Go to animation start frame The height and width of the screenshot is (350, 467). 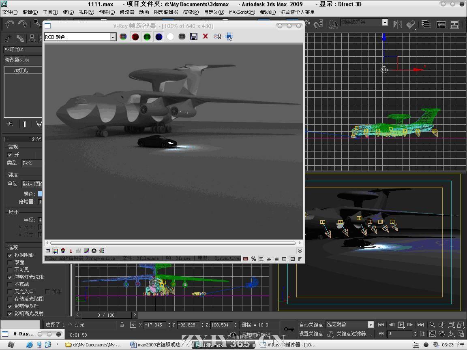(381, 325)
